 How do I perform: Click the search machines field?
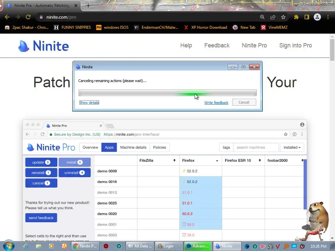tap(256, 147)
